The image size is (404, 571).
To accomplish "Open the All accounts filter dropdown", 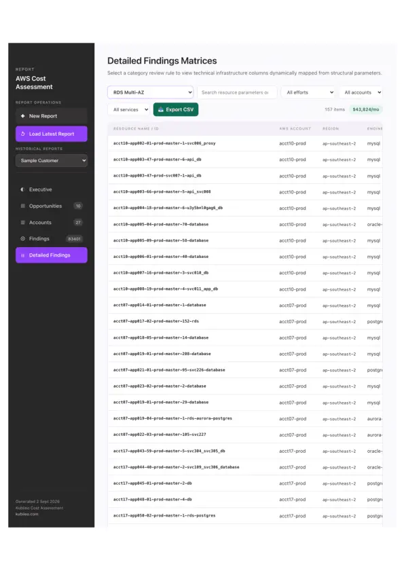I will point(361,92).
